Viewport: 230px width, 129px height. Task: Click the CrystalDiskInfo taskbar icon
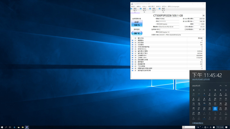coord(27,127)
